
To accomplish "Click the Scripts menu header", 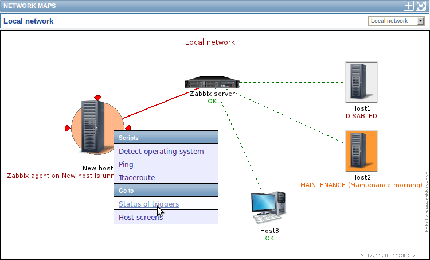I will pyautogui.click(x=166, y=138).
